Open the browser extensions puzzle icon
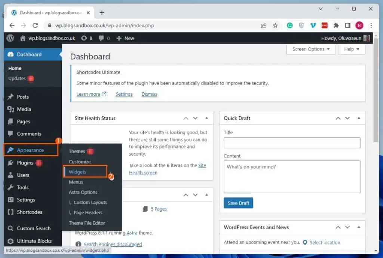This screenshot has width=383, height=258. (x=336, y=25)
